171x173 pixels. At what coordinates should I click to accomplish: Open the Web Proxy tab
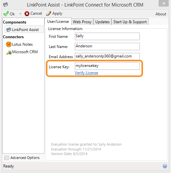[x=82, y=22]
